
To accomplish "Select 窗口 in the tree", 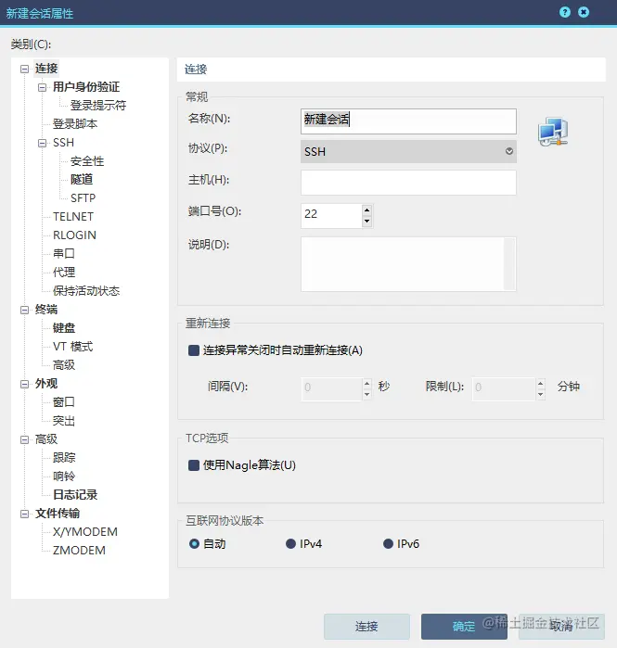I will tap(64, 401).
